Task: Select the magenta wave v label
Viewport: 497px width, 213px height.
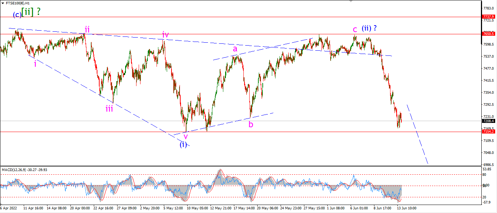Action: tap(185, 136)
